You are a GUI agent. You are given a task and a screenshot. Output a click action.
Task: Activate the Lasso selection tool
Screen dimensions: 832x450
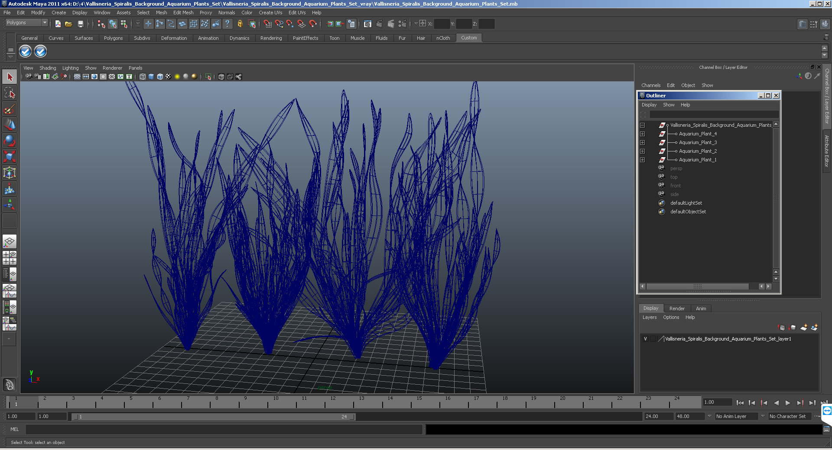pyautogui.click(x=10, y=93)
